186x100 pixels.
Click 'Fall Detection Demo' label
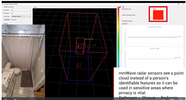127,9
